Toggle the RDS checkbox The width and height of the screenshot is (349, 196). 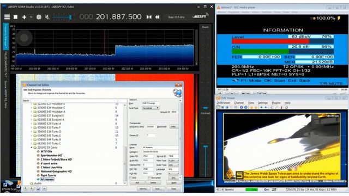[x=131, y=178]
